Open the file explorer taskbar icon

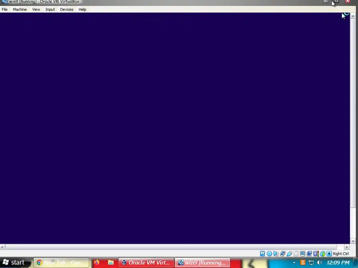coord(111,262)
